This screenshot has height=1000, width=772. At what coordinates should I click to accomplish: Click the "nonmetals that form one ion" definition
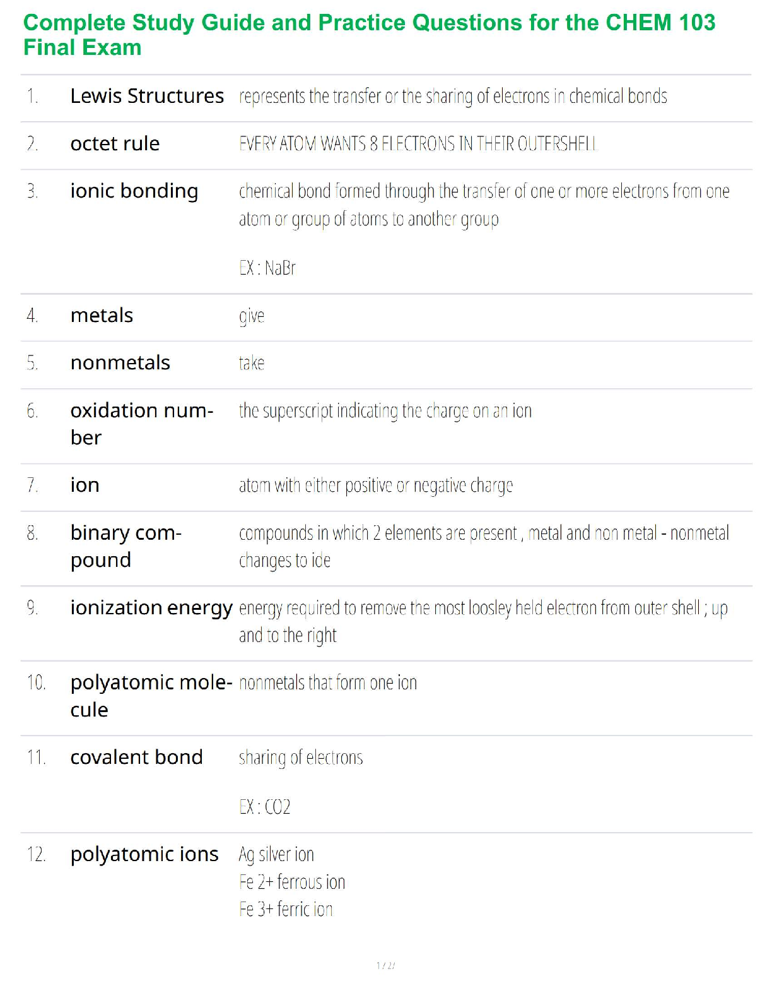click(328, 683)
